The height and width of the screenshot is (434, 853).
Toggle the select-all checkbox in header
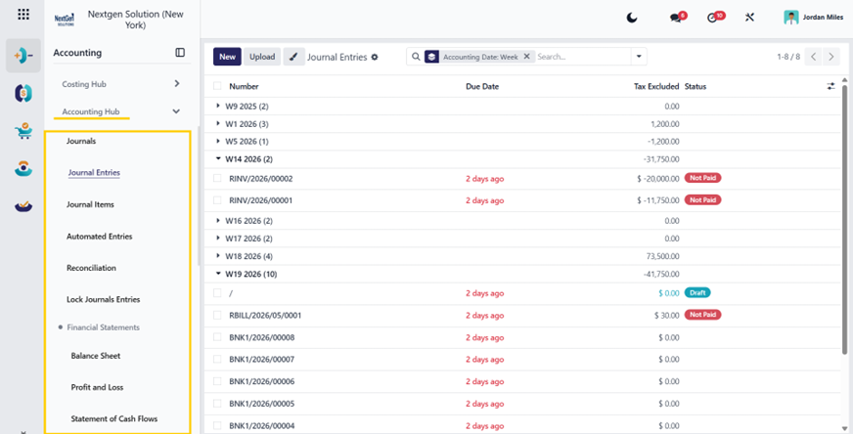point(217,86)
